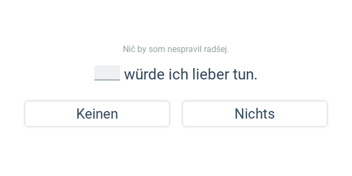Click the word 'ich' in the German sentence
This screenshot has width=352, height=176.
click(x=179, y=74)
